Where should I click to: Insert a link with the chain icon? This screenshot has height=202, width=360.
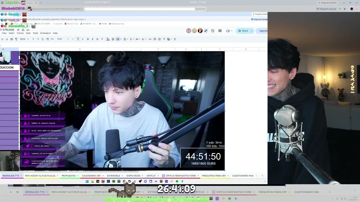[150, 39]
